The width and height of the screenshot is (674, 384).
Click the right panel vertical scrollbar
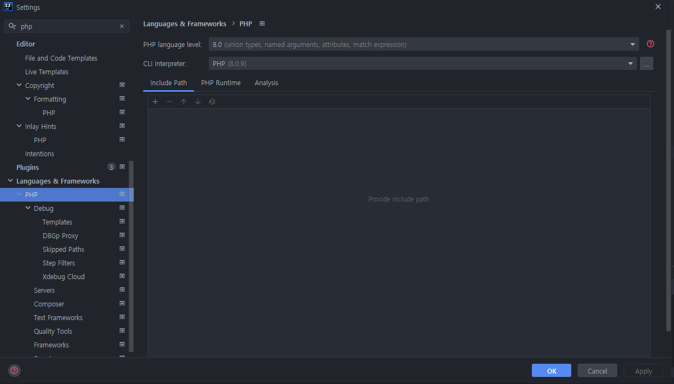pyautogui.click(x=669, y=180)
